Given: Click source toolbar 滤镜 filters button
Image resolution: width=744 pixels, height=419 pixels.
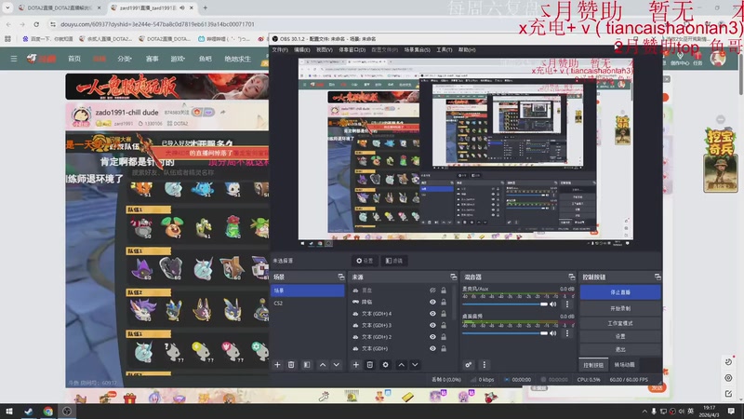Looking at the screenshot, I should point(393,261).
